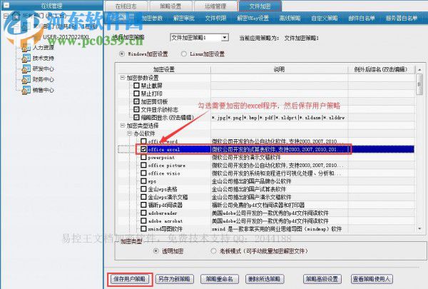Open the 策略设置 tab
Screen dimensions: 428x289
[170, 6]
